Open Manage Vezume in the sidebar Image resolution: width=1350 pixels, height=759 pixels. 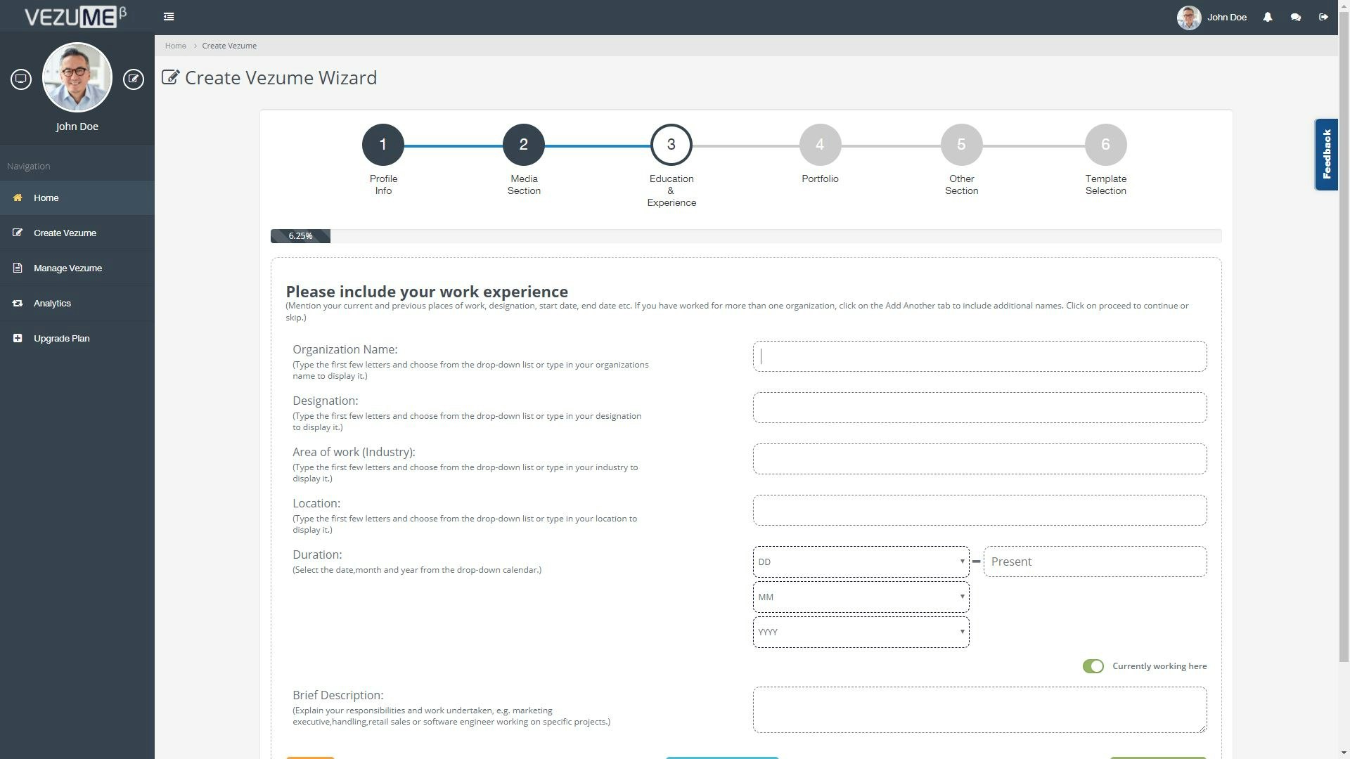pyautogui.click(x=67, y=268)
